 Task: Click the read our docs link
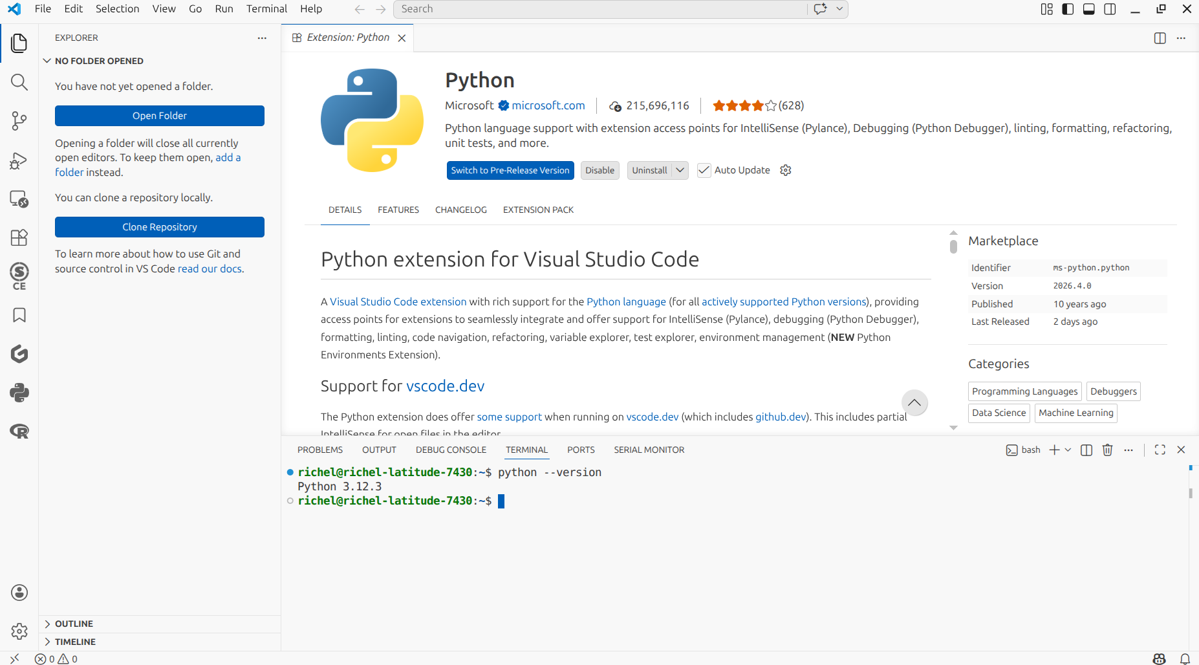[x=210, y=268]
